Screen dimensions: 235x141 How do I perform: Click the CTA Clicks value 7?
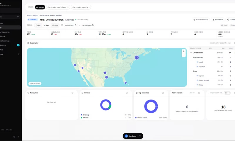pyautogui.click(x=171, y=34)
